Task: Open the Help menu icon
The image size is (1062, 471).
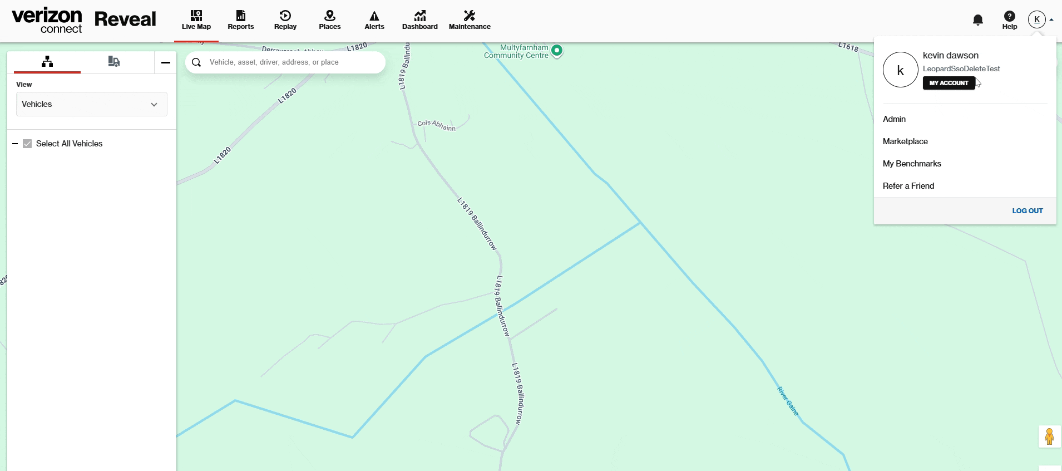Action: pos(1010,20)
